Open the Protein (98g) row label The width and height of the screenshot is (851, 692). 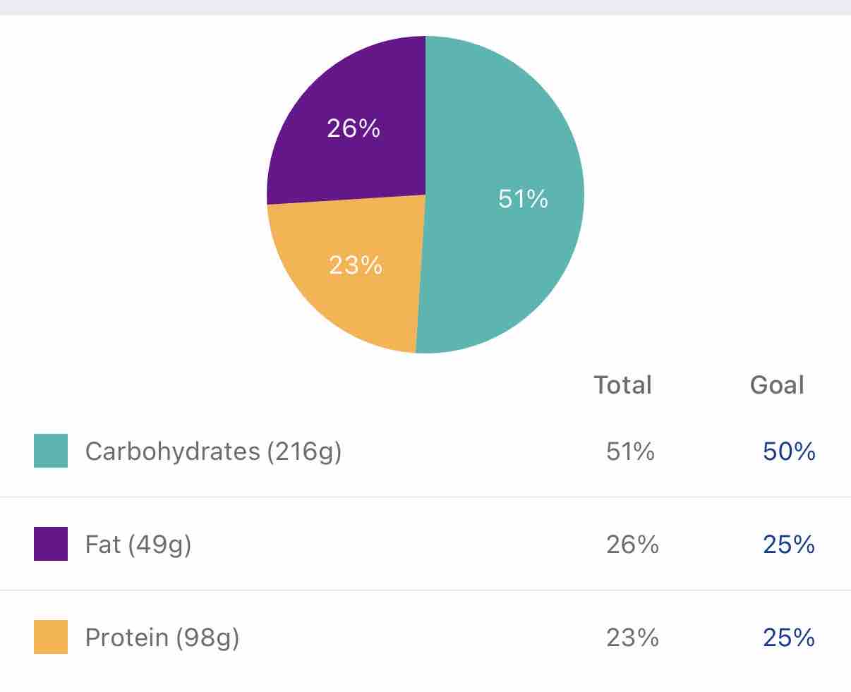click(x=162, y=638)
